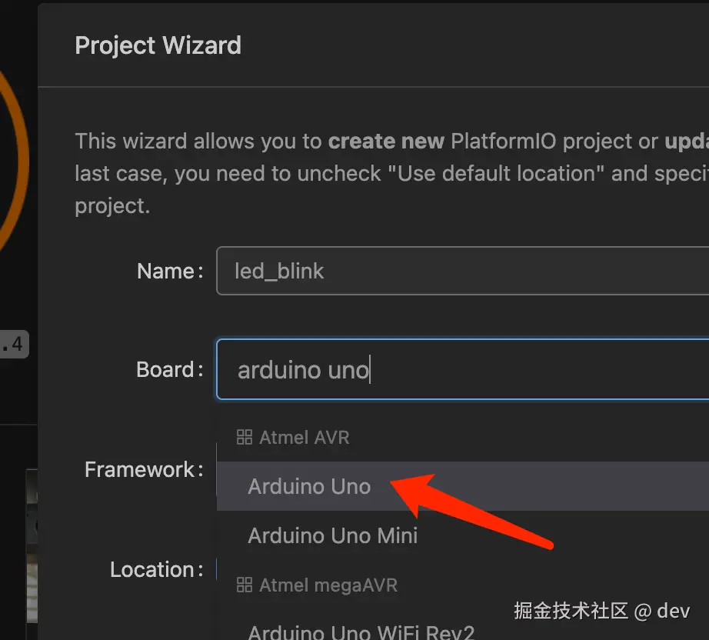The image size is (709, 640).
Task: Click the Atmel AVR group header
Action: [x=305, y=438]
